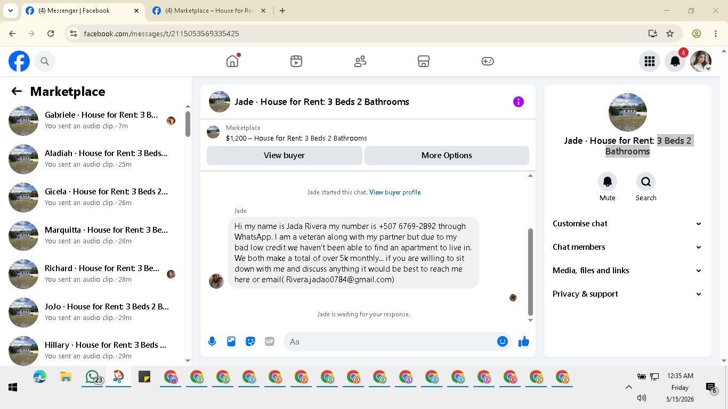Click the conversation list scrollbar
The width and height of the screenshot is (728, 409).
coord(188,124)
